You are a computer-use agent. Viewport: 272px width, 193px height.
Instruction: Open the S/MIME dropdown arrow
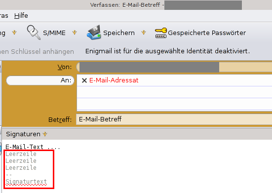(75, 33)
